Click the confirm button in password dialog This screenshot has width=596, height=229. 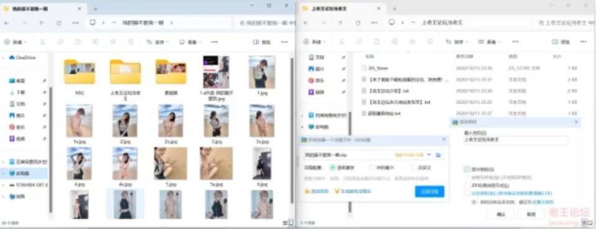501,215
